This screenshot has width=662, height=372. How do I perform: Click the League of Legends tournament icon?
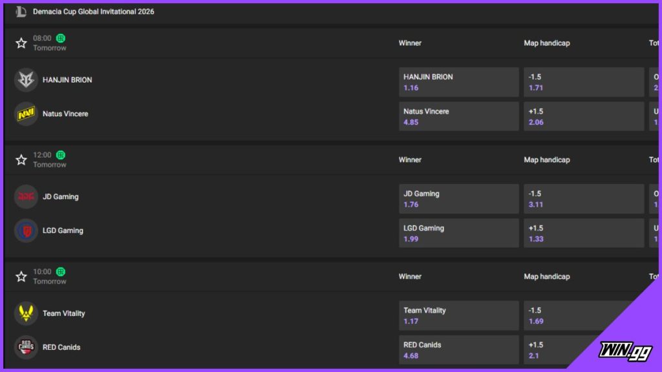21,12
